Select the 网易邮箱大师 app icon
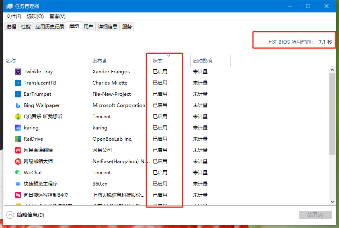This screenshot has height=228, width=339. coord(18,161)
